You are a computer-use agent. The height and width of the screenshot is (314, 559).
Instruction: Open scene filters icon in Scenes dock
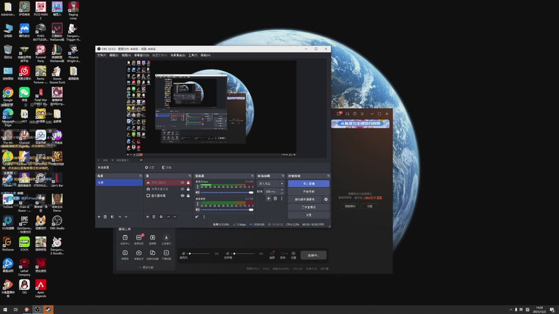(x=112, y=217)
